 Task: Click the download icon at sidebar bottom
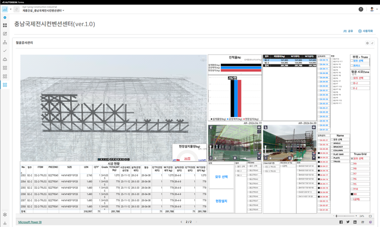[5, 223]
